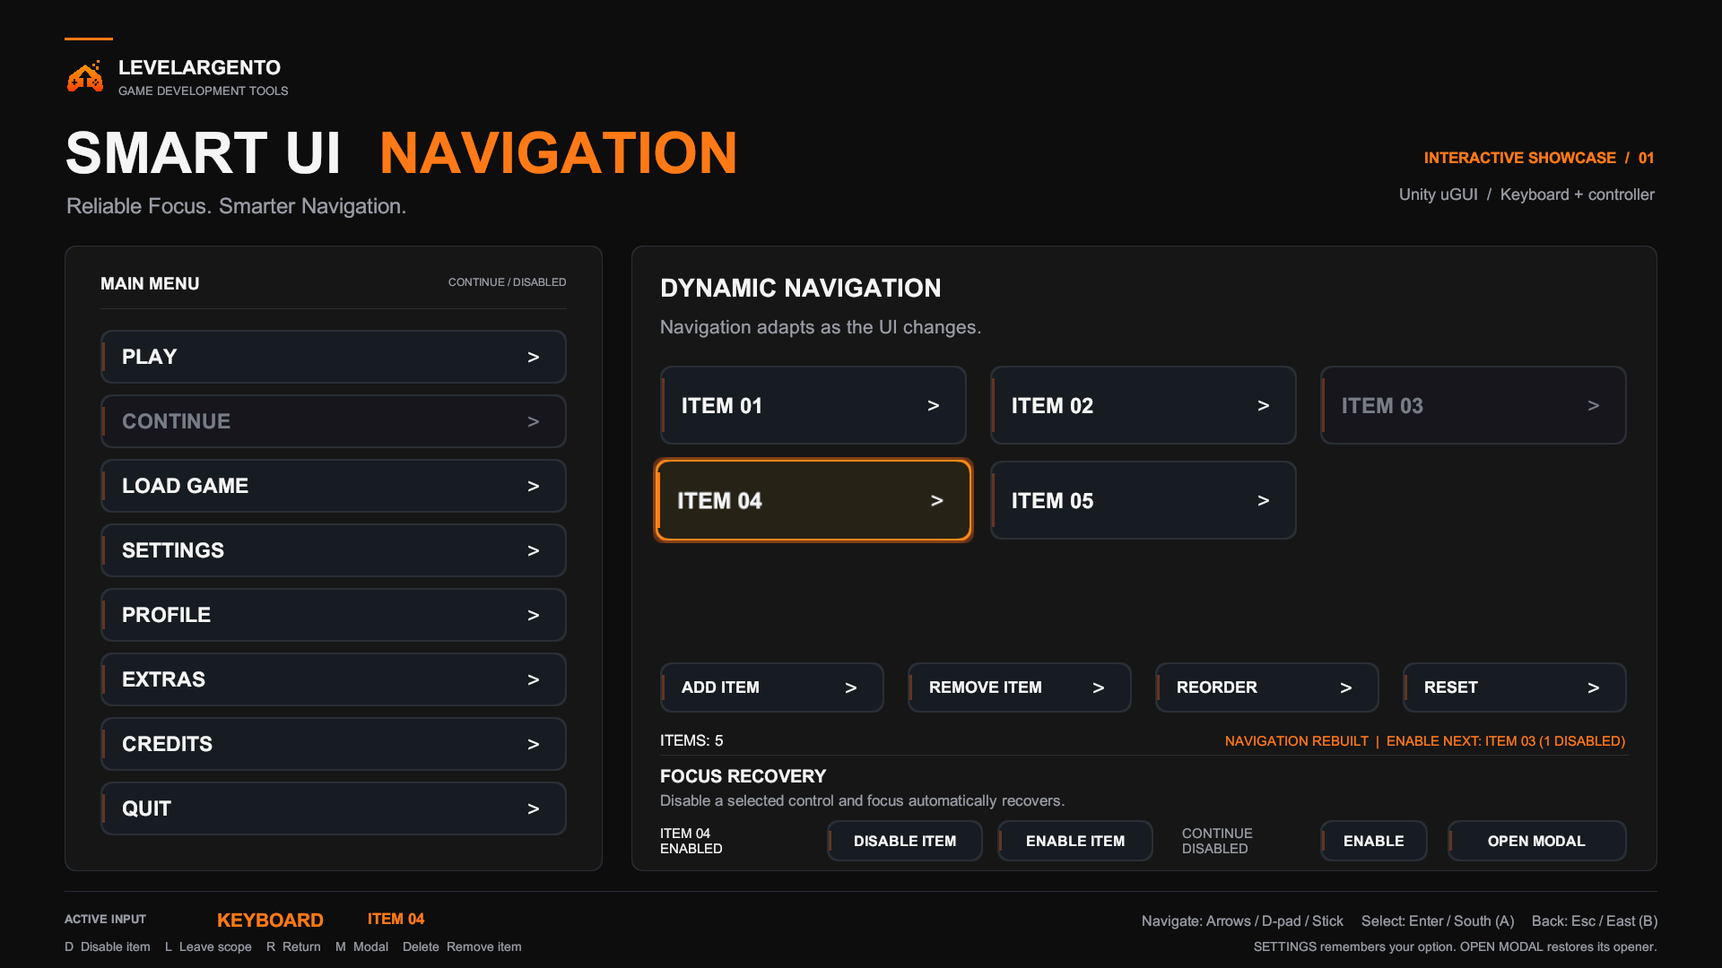Click the 'R Return' shortcut hint
Image resolution: width=1722 pixels, height=968 pixels.
coord(293,946)
